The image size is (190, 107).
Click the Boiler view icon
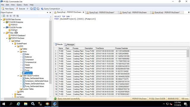click(24, 54)
